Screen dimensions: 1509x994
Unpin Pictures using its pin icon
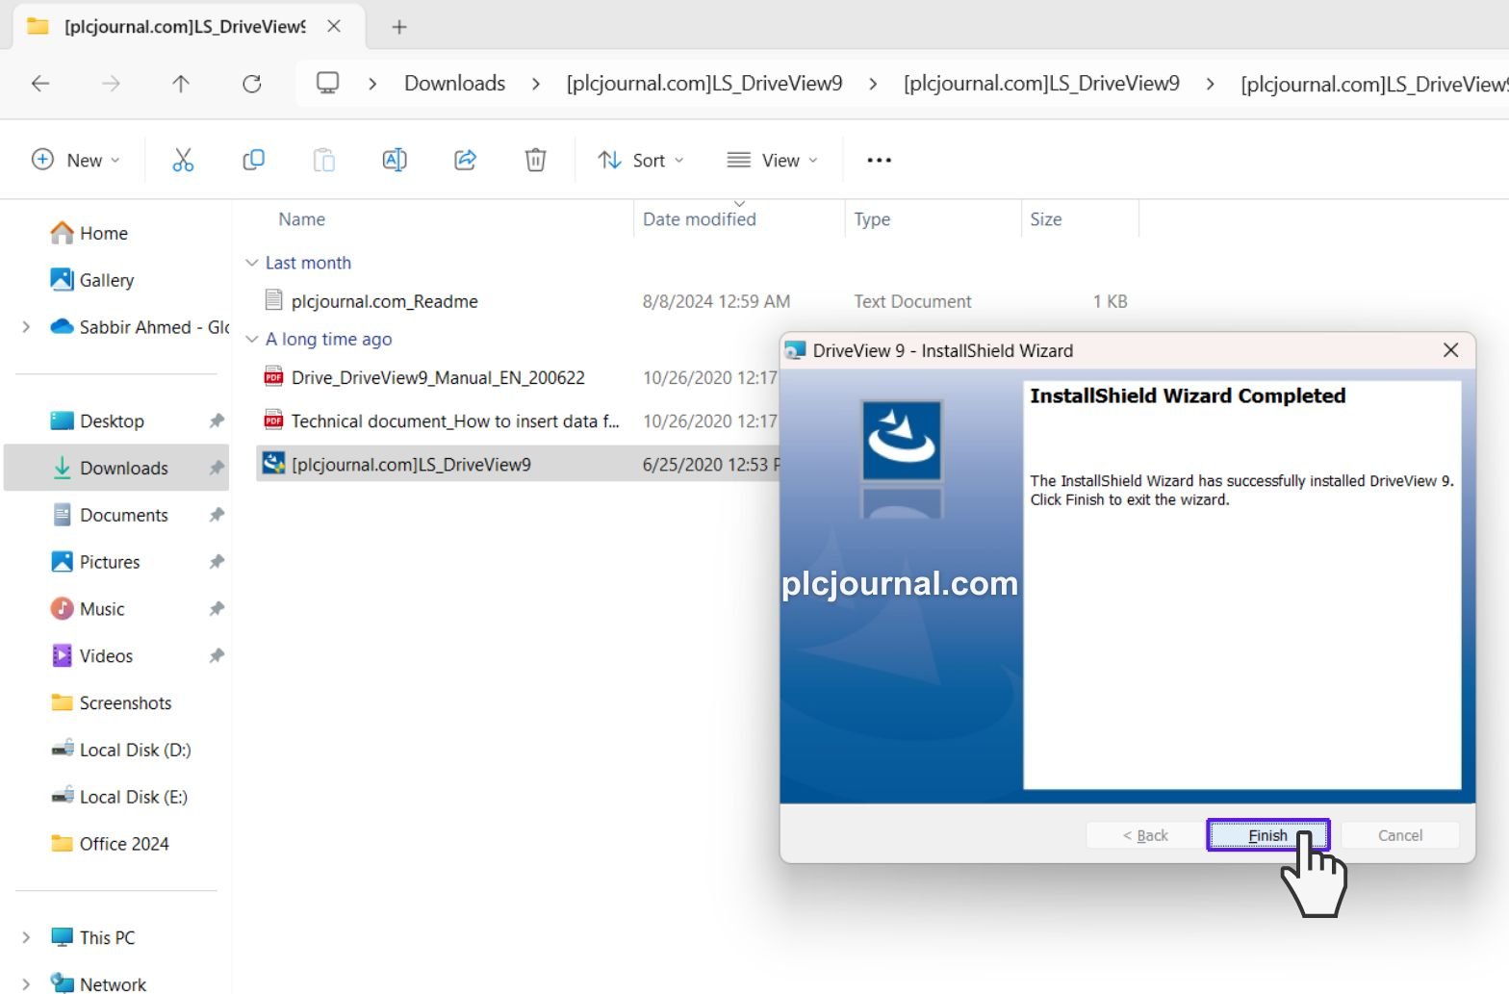[217, 562]
